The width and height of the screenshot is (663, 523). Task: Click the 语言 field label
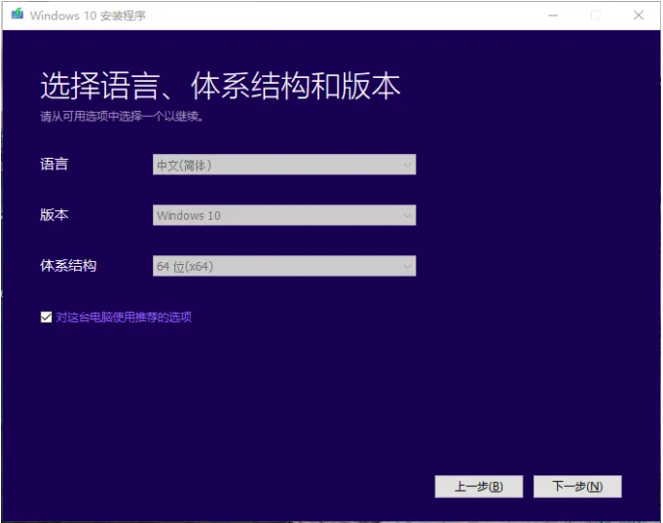pyautogui.click(x=55, y=165)
